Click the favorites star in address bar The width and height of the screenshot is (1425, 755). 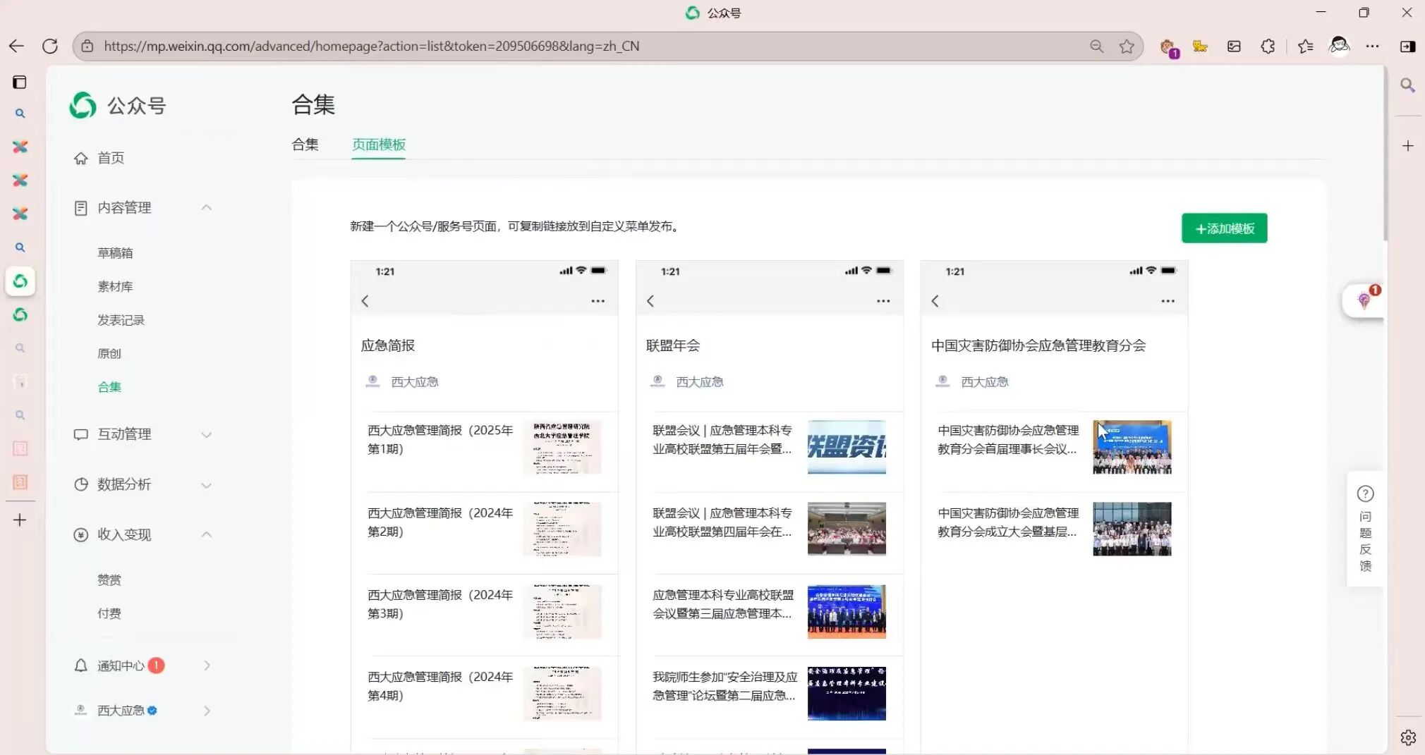[1127, 47]
